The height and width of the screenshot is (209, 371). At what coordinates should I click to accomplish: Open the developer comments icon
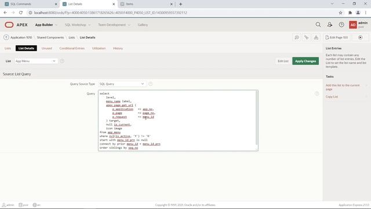point(297,37)
